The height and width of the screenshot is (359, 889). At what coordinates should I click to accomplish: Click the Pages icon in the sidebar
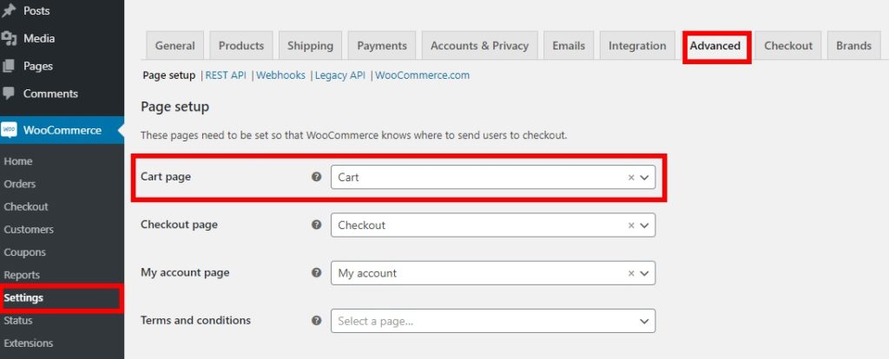coord(9,66)
